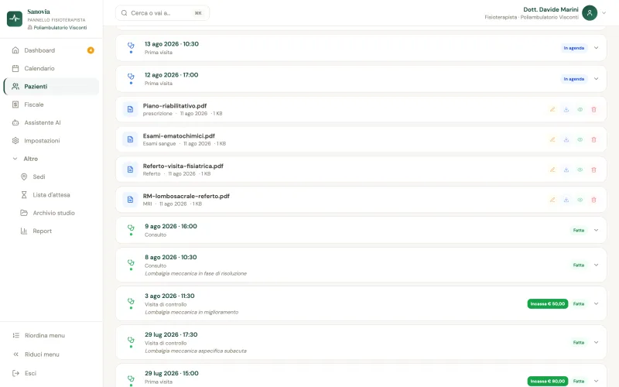Open Impostazioni in the sidebar
Image resolution: width=619 pixels, height=387 pixels.
pos(51,141)
